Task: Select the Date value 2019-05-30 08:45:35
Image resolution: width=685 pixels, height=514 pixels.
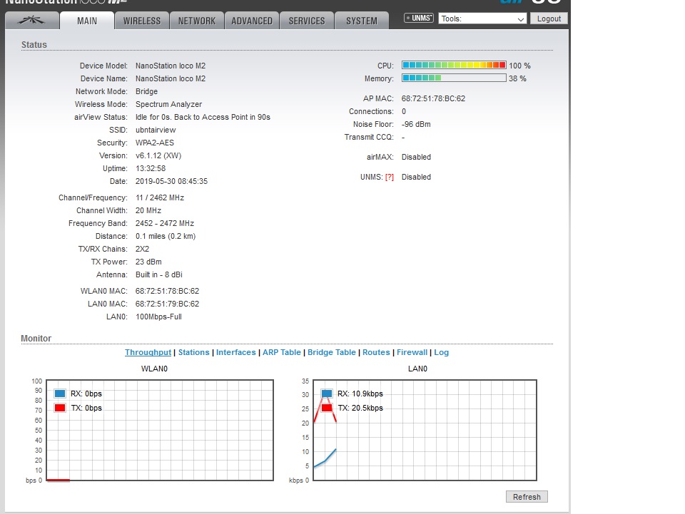Action: [171, 181]
